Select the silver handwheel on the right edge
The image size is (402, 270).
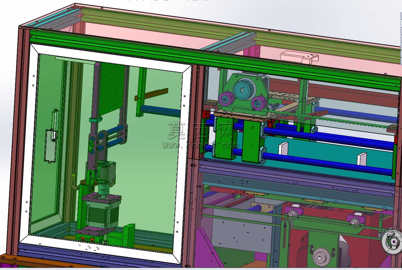tap(392, 242)
